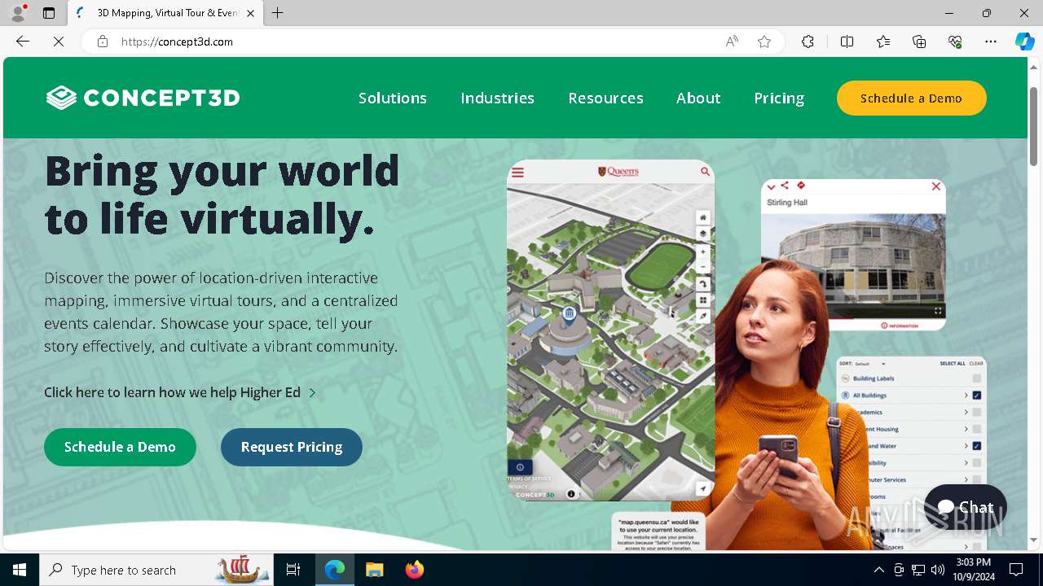Expand the Computer Services chevron
1043x586 pixels.
point(966,479)
